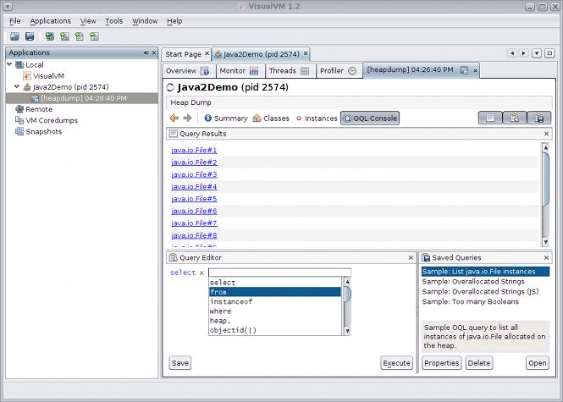Collapse the Java2Demo (pid 2574) tree node
Screen dimensions: 563x402
click(17, 86)
